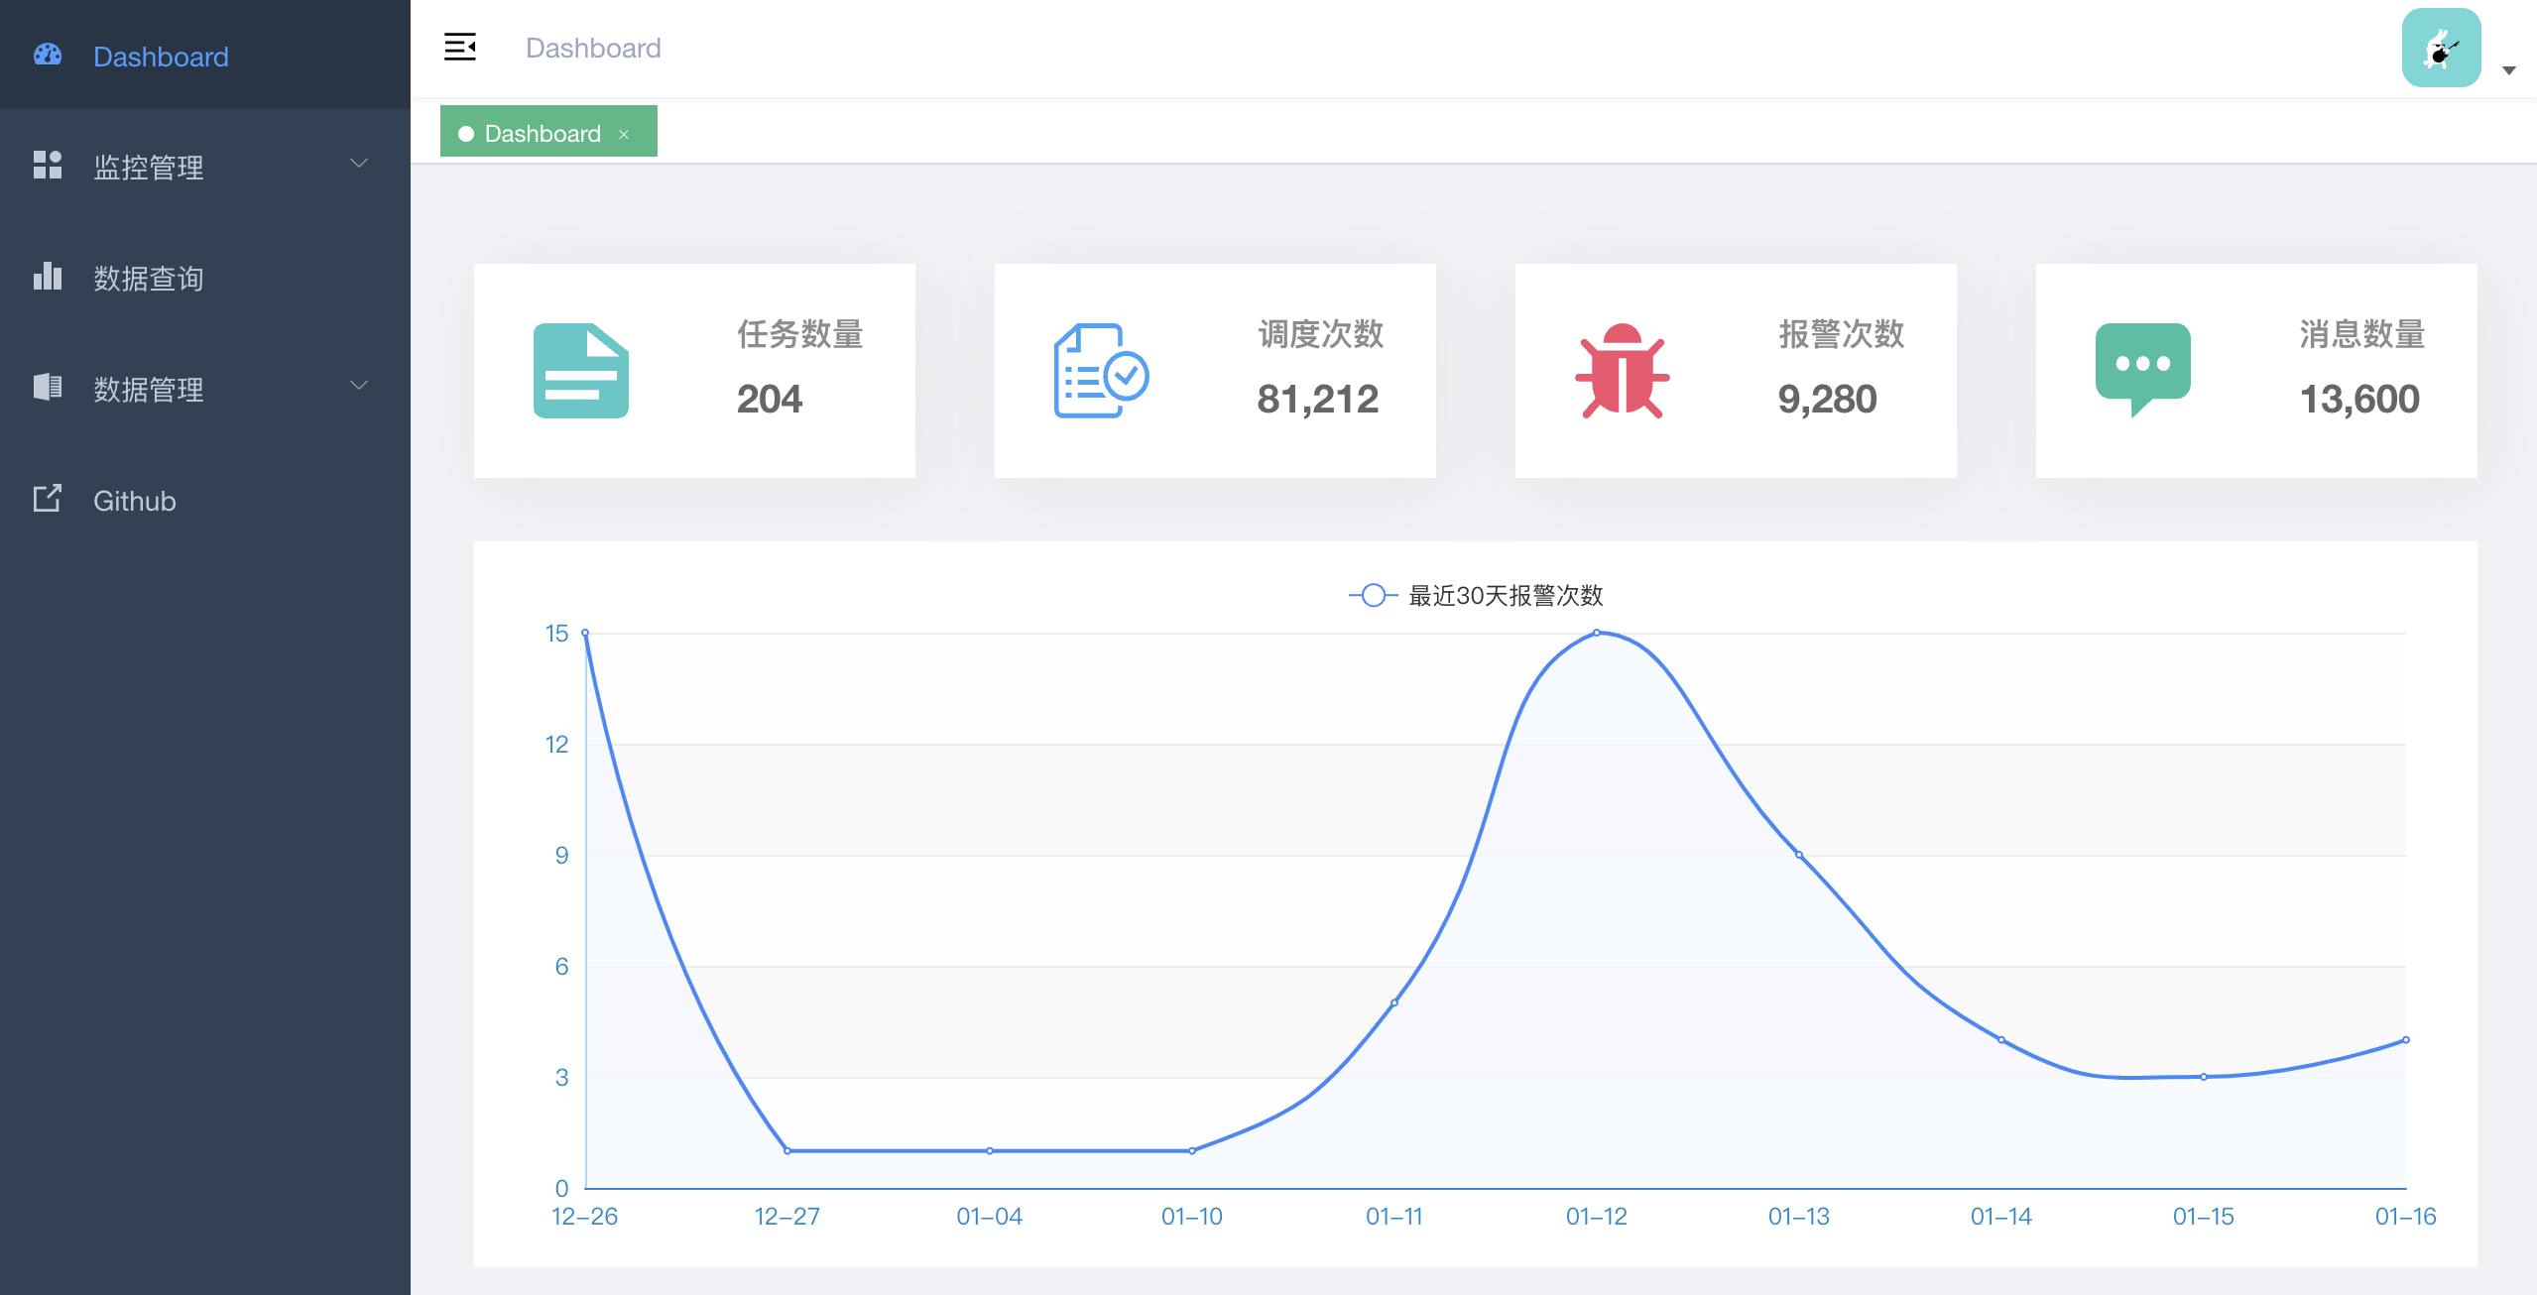Click the user avatar image
Screen dimensions: 2537x1295
coord(2441,48)
